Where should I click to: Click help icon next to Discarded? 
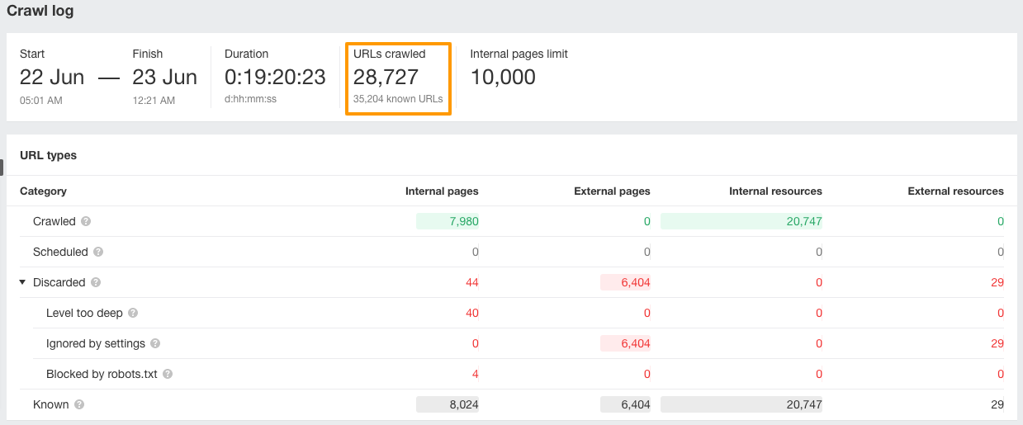click(96, 283)
